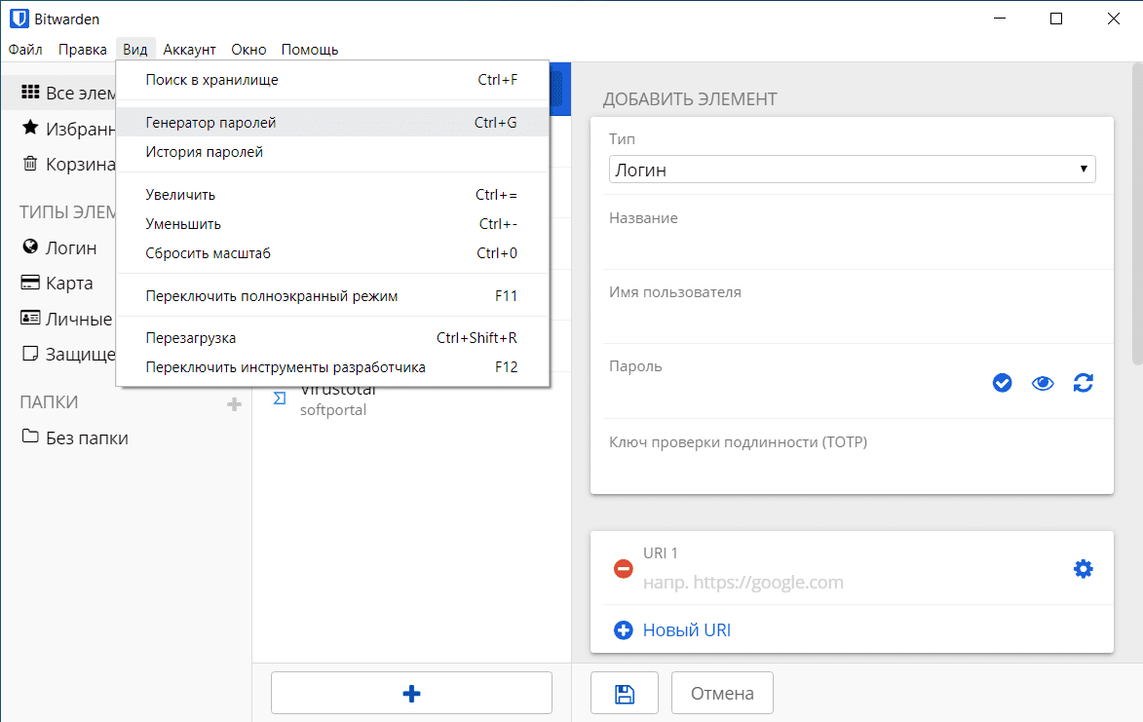This screenshot has height=722, width=1143.
Task: Check whether the password is compromised (checkmark icon)
Action: pos(1003,383)
